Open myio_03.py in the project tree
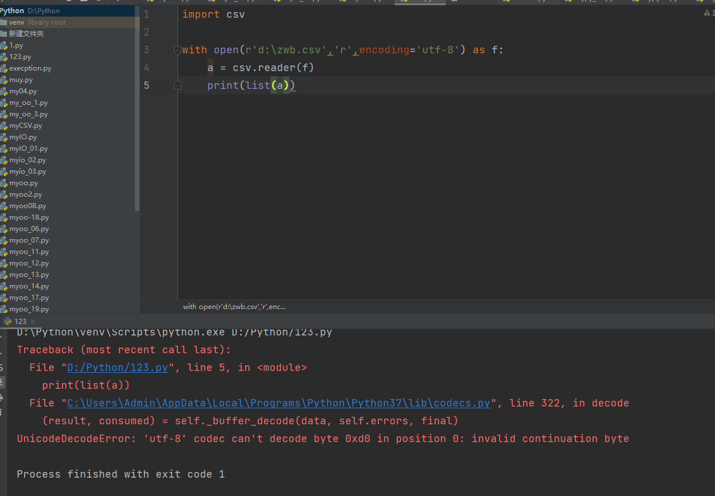 coord(28,171)
